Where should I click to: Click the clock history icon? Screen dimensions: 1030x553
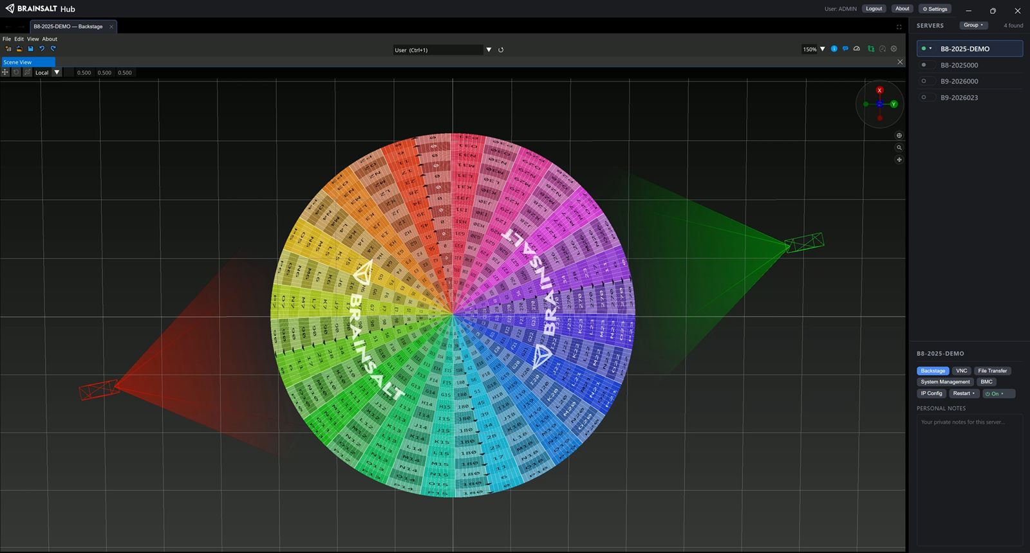click(883, 49)
